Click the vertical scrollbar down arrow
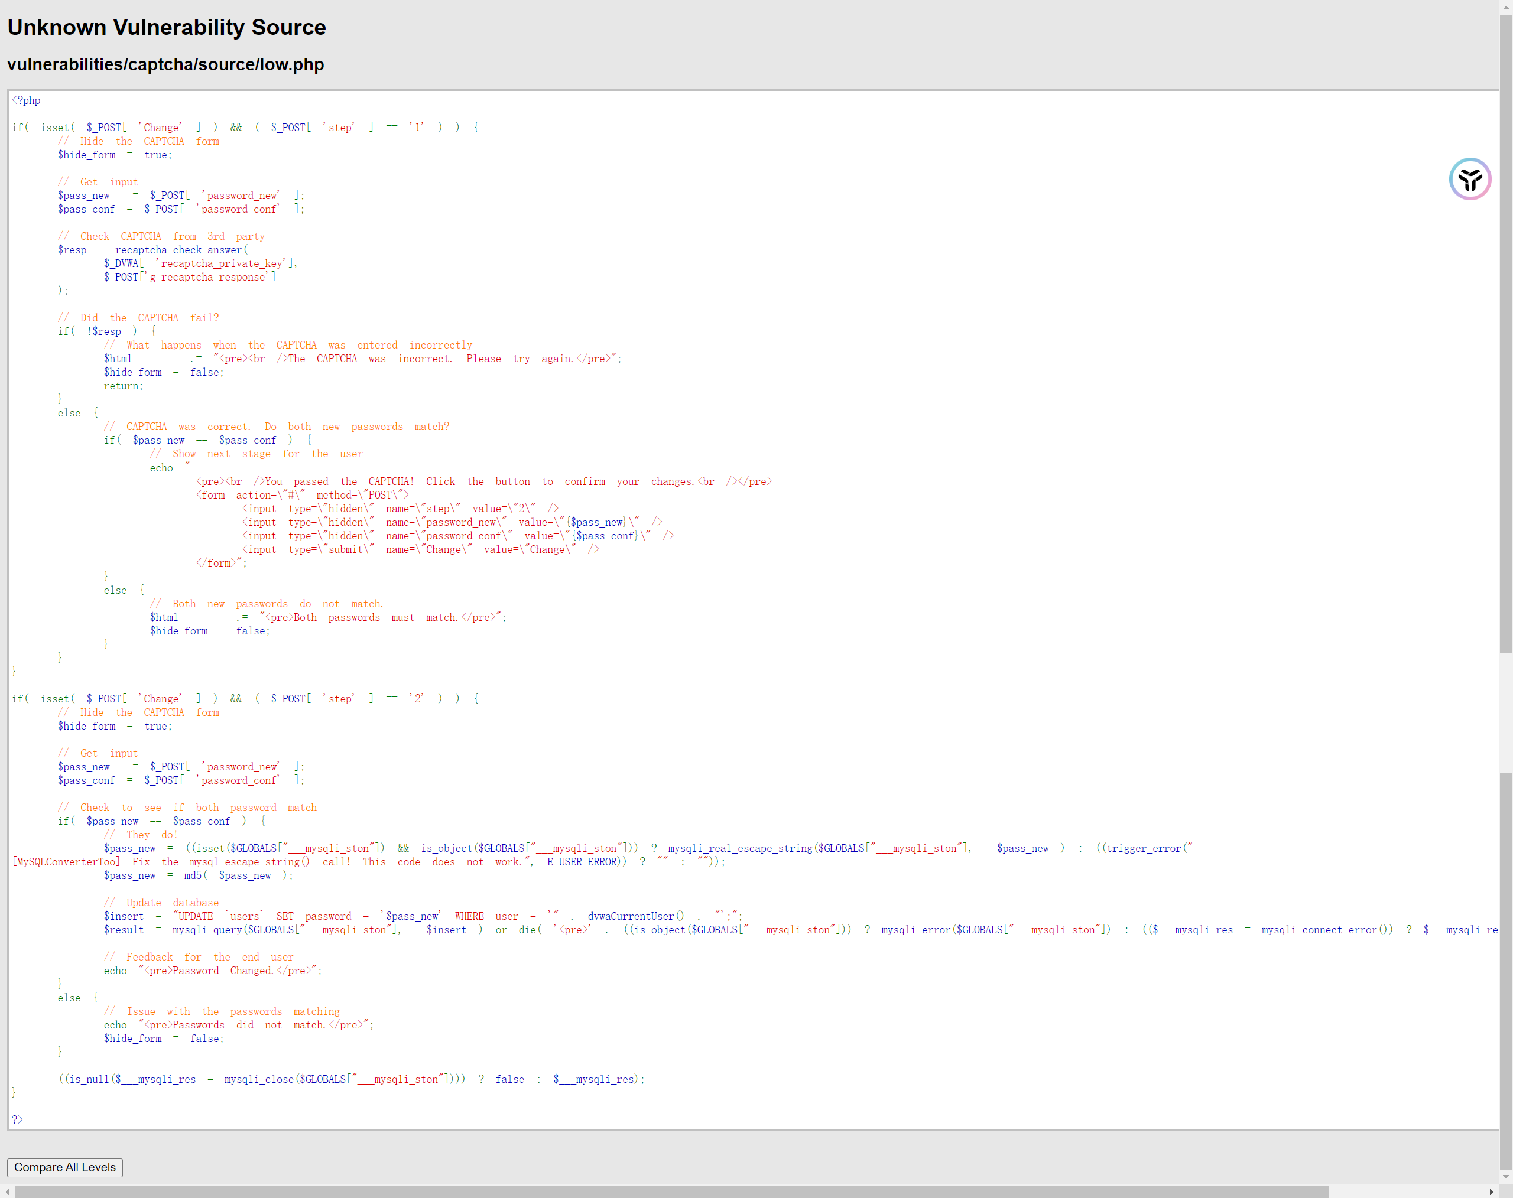This screenshot has height=1198, width=1513. (x=1505, y=1176)
